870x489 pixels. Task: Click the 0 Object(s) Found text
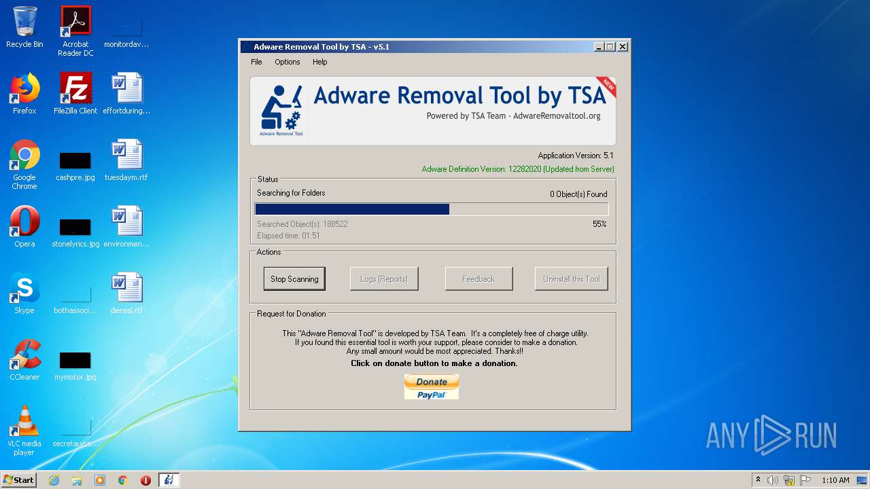coord(578,194)
